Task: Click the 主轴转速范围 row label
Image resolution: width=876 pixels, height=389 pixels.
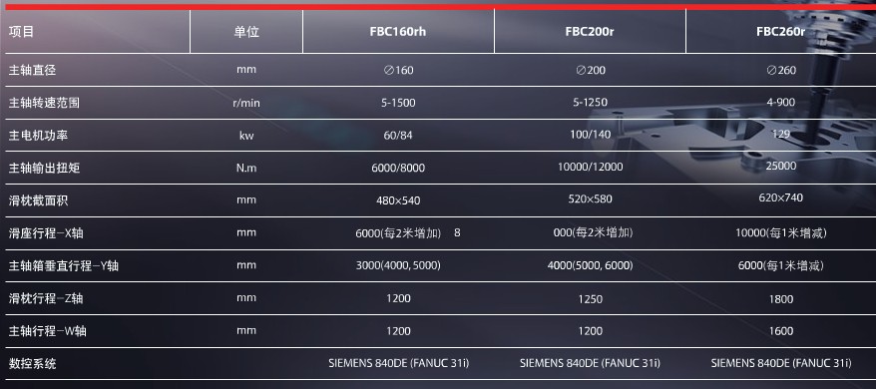Action: click(x=44, y=103)
